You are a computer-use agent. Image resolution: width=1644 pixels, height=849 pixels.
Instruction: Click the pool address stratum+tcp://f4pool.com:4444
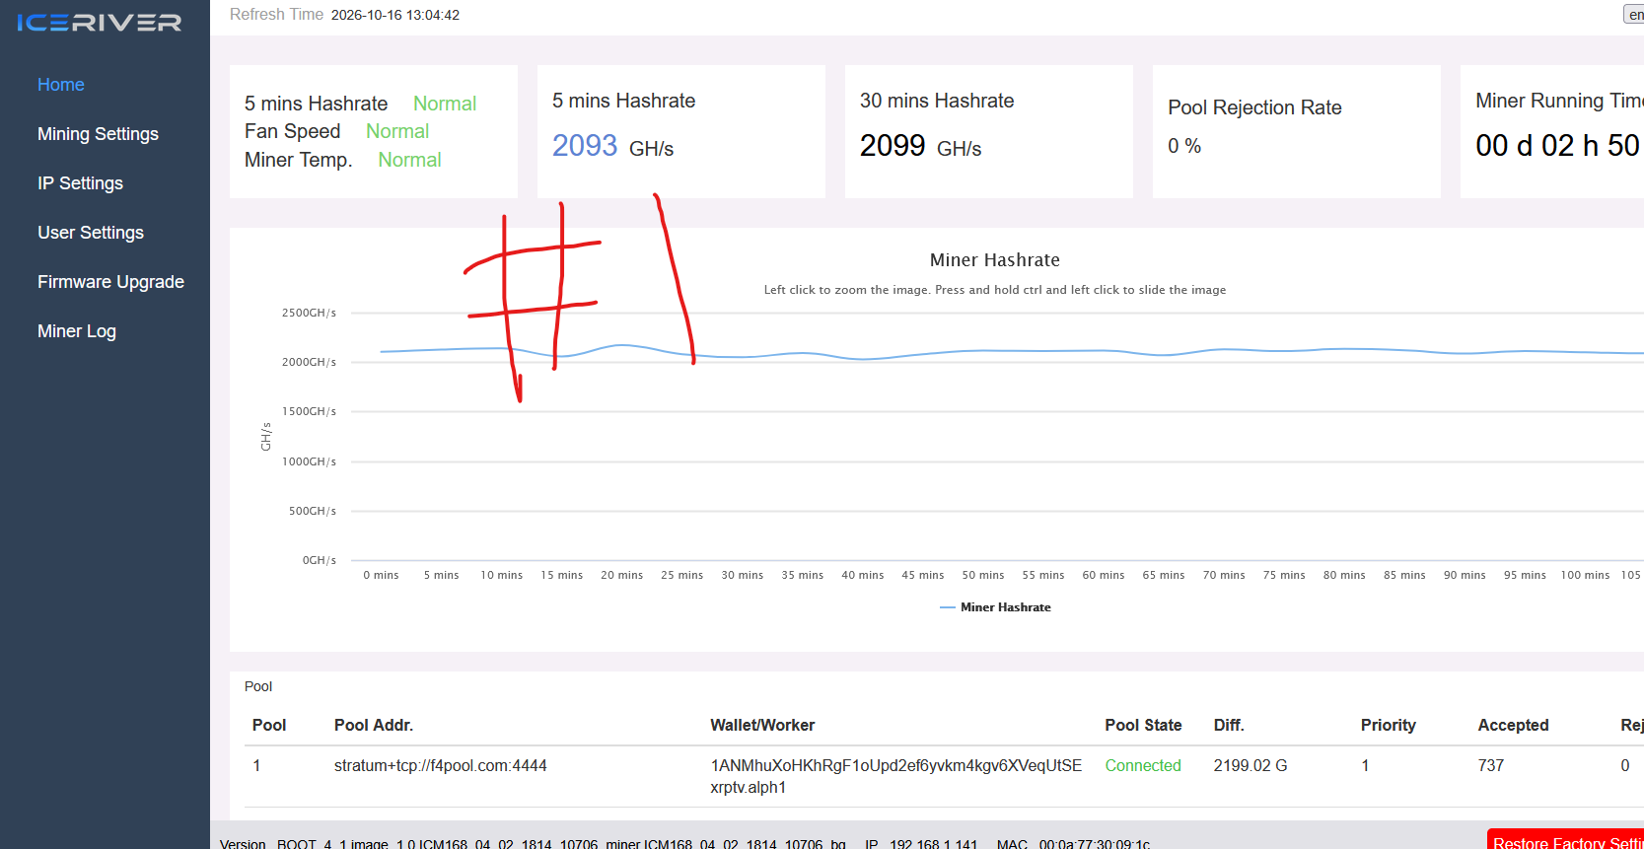click(441, 766)
